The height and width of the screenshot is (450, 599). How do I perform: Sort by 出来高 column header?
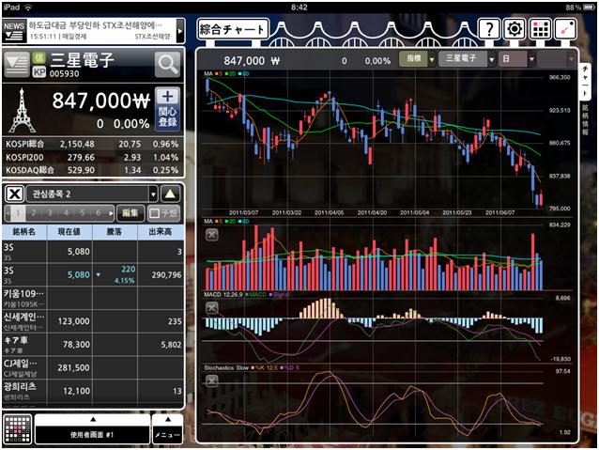pos(161,232)
